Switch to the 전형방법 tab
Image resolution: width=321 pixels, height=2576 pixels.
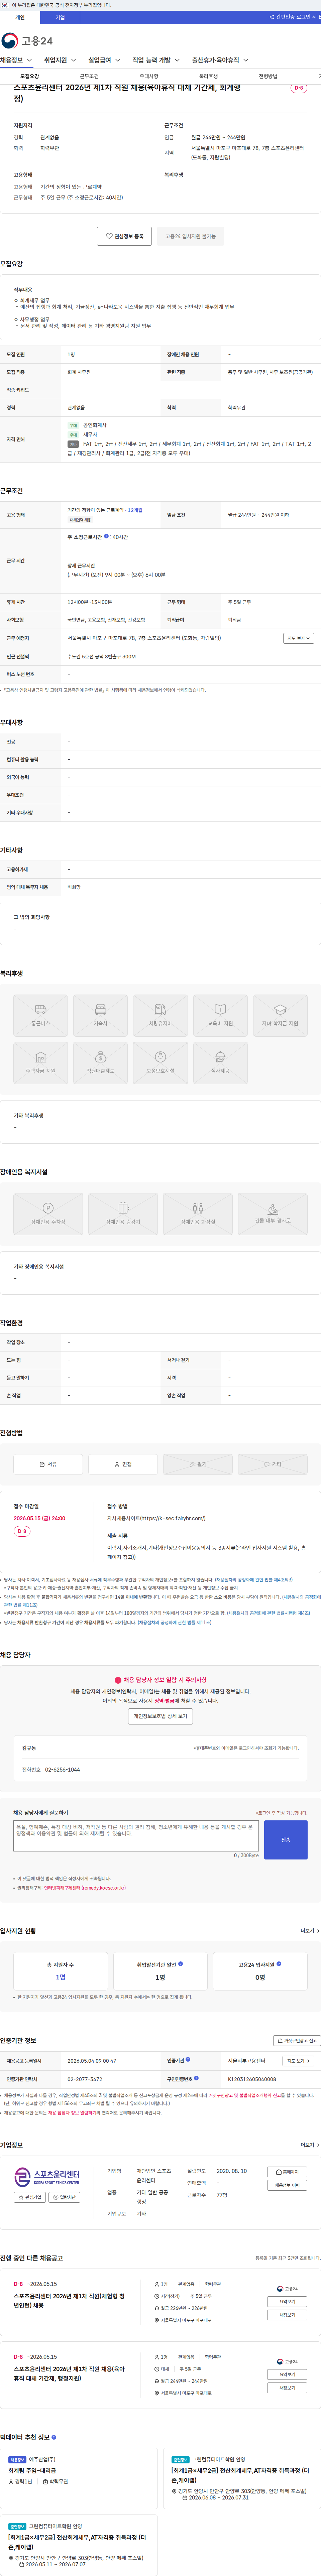click(268, 76)
